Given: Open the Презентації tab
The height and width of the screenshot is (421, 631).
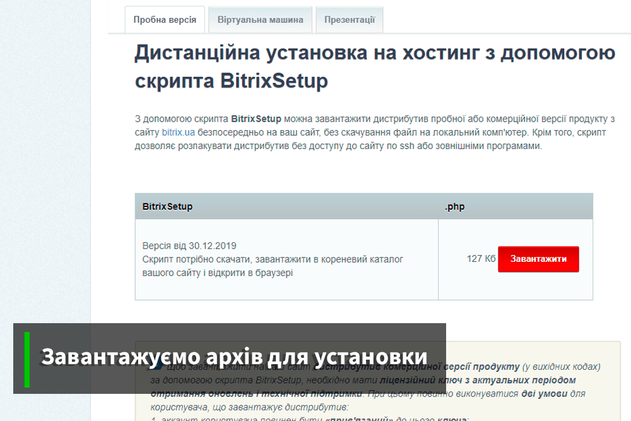Looking at the screenshot, I should tap(350, 20).
